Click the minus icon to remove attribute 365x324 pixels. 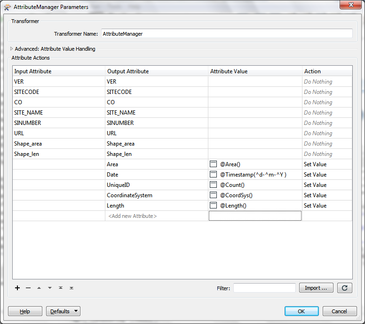pyautogui.click(x=28, y=288)
